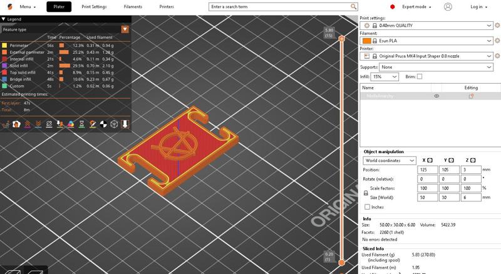
Task: Toggle Wipe moves icon in legend toolbar
Action: pos(16,124)
